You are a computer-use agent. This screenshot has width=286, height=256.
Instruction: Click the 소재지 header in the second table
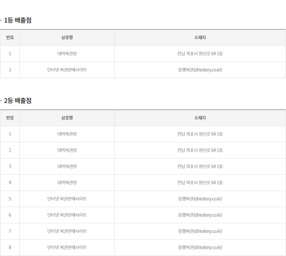coord(200,118)
